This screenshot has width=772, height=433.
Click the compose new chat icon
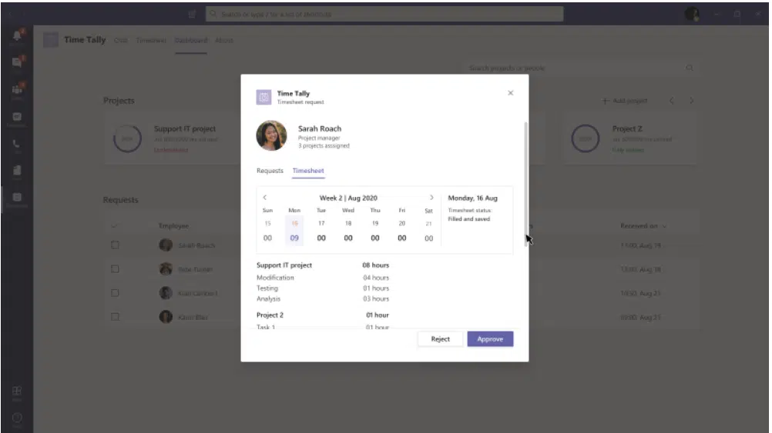click(192, 15)
